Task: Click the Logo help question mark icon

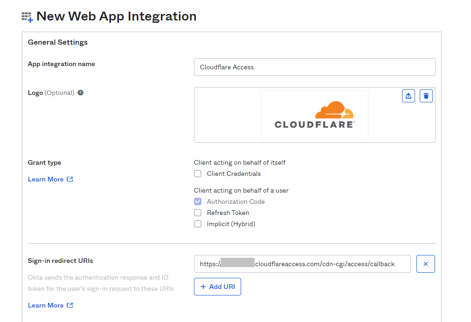Action: pyautogui.click(x=81, y=93)
